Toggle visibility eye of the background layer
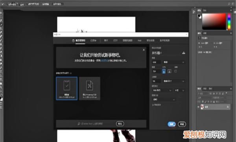236x142 pixels. [199, 107]
